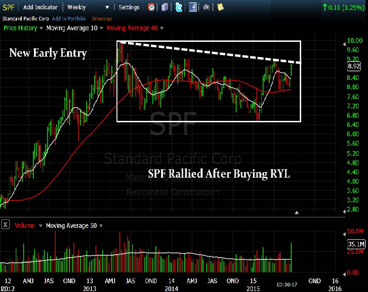Click the Standard Pacific Corp company name
This screenshot has width=368, height=292.
coord(26,19)
